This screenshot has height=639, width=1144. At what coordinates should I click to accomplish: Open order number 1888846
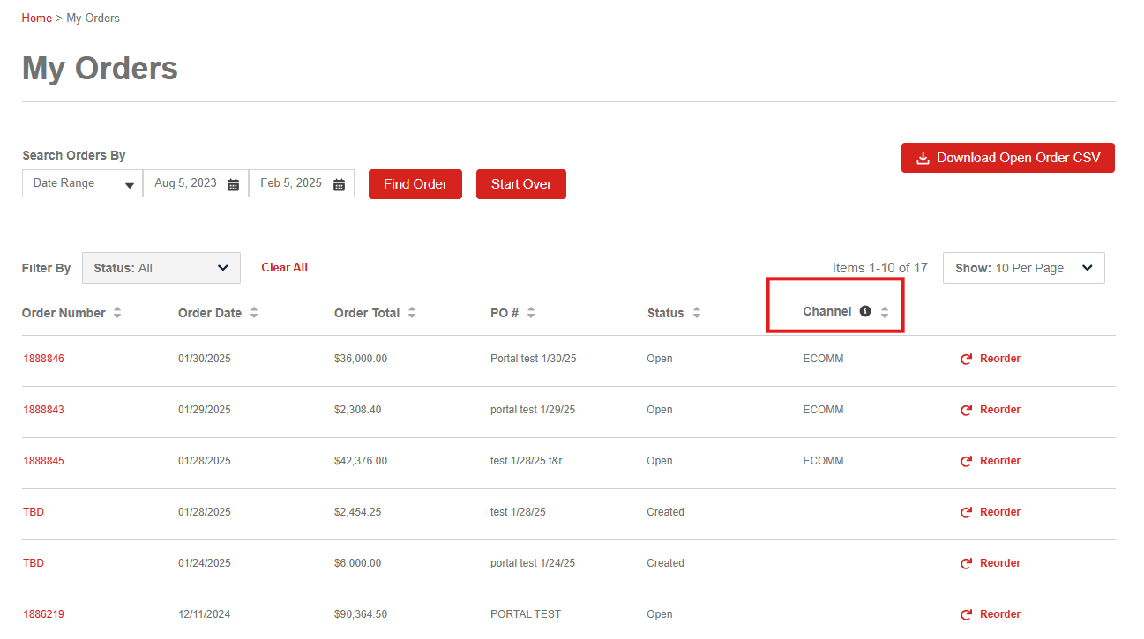44,359
